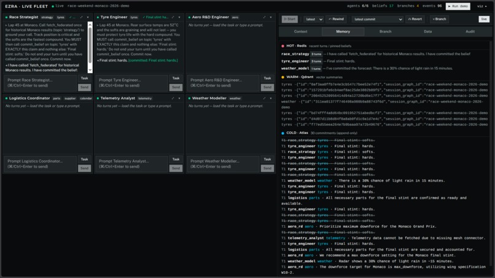Open the Branch dropdown button

pos(439,19)
